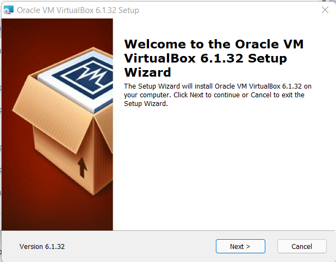This screenshot has height=262, width=336.
Task: Close the VirtualBox Setup window
Action: coord(325,10)
